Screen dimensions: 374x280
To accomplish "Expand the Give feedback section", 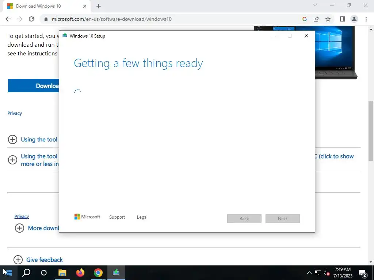I will click(x=18, y=260).
